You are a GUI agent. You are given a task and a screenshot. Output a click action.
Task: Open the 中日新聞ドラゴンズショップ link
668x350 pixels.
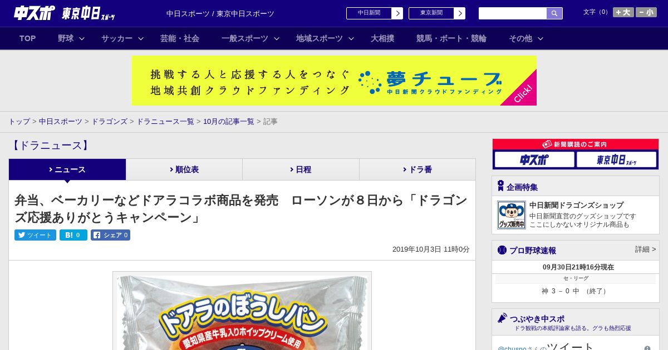pos(576,205)
